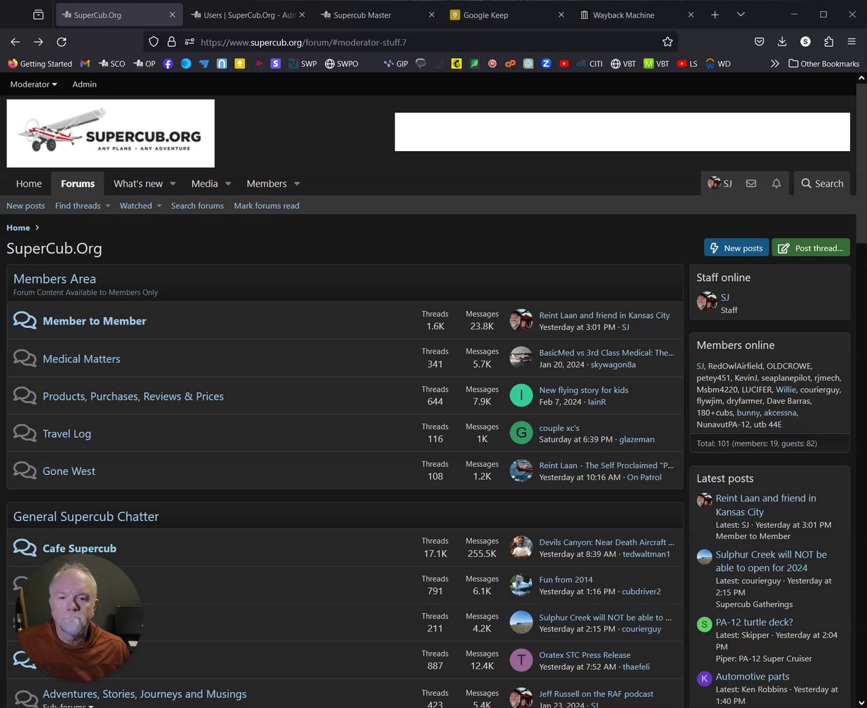Open the Gone West forum
867x708 pixels.
pos(69,471)
